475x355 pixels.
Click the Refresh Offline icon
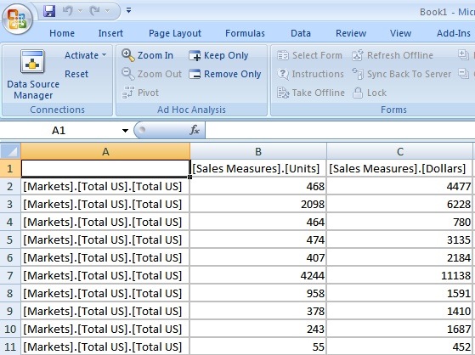(358, 55)
